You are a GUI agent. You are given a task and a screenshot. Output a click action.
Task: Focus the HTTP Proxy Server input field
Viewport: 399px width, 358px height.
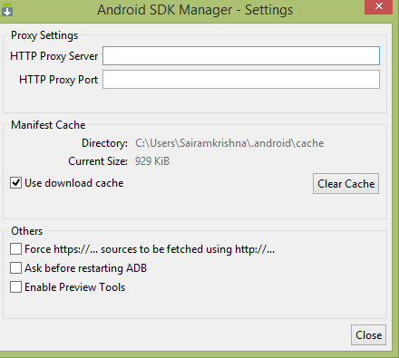click(241, 56)
